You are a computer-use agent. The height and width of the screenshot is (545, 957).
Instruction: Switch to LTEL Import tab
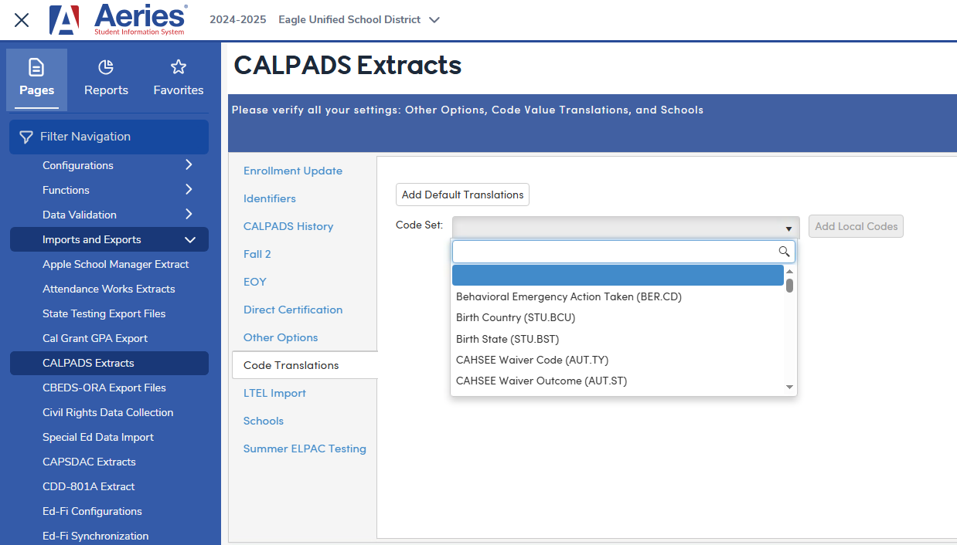(274, 393)
